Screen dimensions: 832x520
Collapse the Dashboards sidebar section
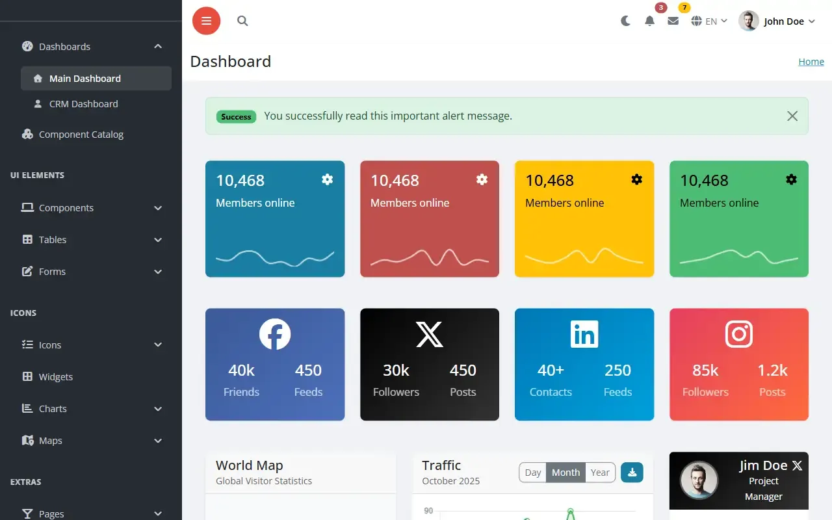click(91, 47)
